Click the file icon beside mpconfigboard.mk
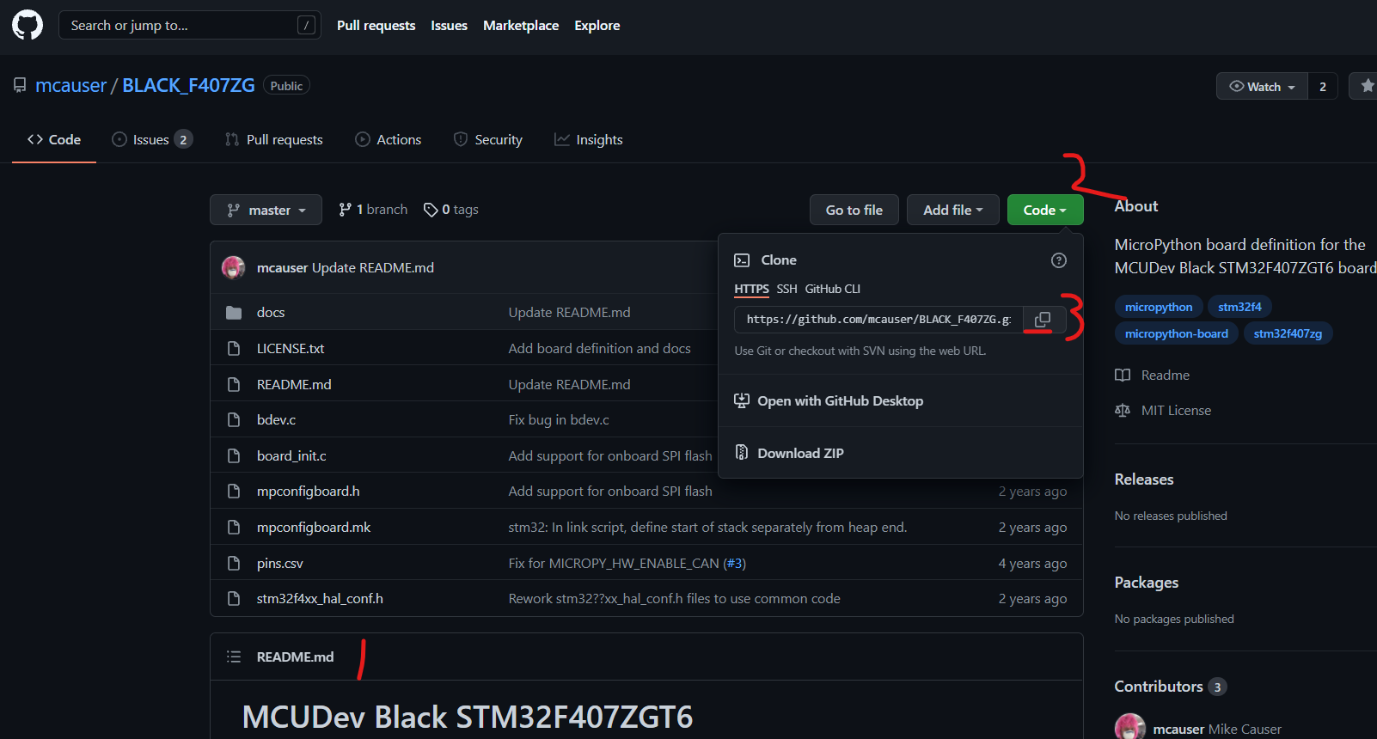1377x739 pixels. pyautogui.click(x=234, y=528)
